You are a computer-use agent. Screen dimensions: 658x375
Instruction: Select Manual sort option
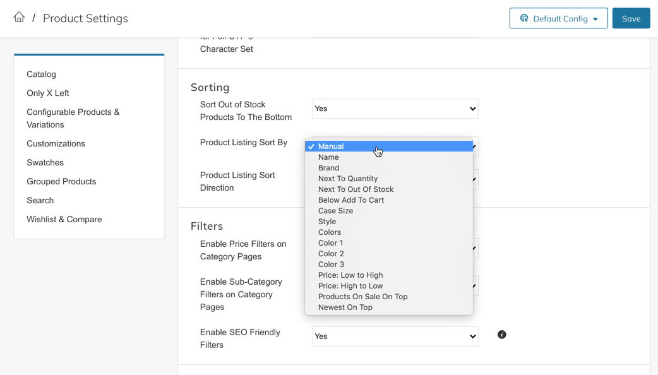(331, 146)
